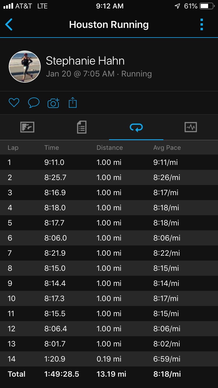
Task: Tap the back arrow icon
Action: point(9,24)
